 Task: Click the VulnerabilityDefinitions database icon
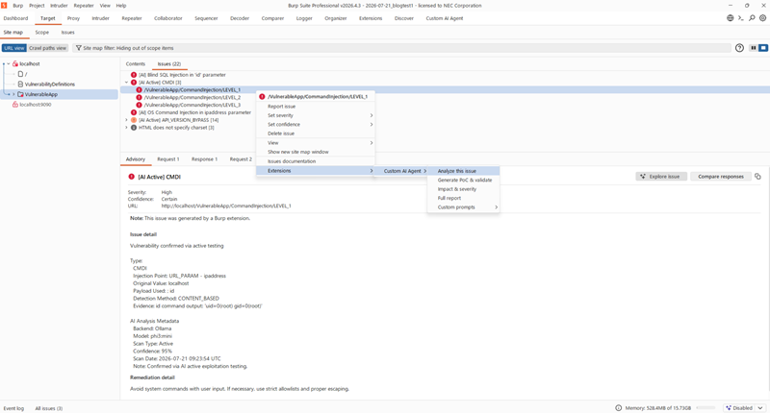click(20, 85)
